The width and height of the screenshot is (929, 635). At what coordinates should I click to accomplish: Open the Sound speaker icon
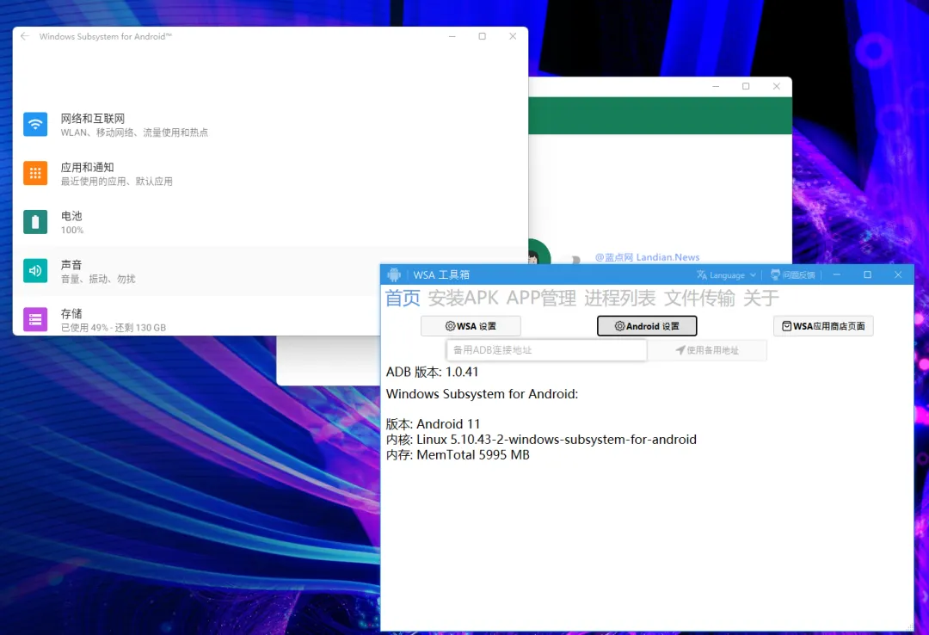tap(35, 271)
